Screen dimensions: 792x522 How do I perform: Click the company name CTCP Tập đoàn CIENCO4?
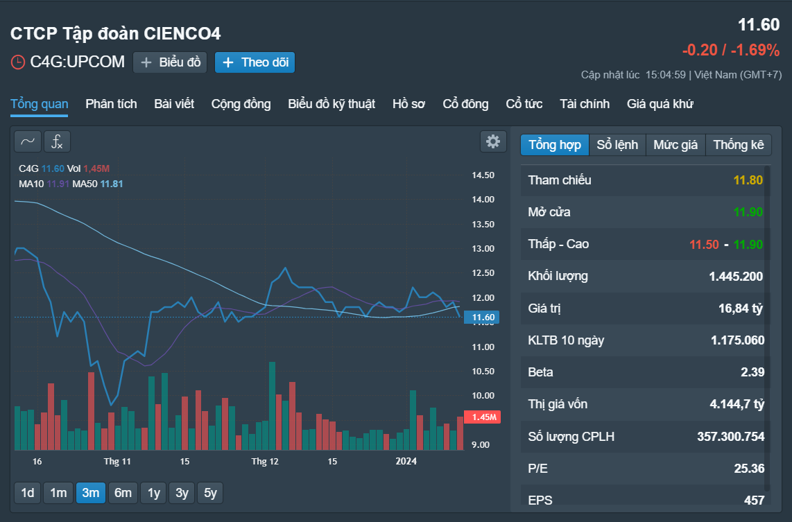click(116, 33)
